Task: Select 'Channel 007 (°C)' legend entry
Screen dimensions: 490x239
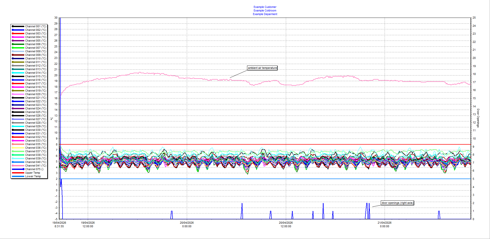Action: click(x=29, y=48)
